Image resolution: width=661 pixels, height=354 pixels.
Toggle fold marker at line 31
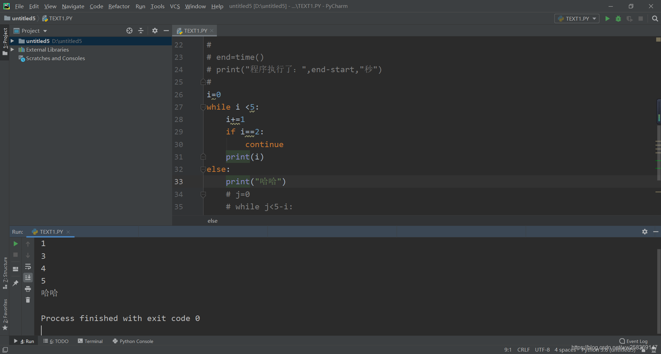[203, 157]
